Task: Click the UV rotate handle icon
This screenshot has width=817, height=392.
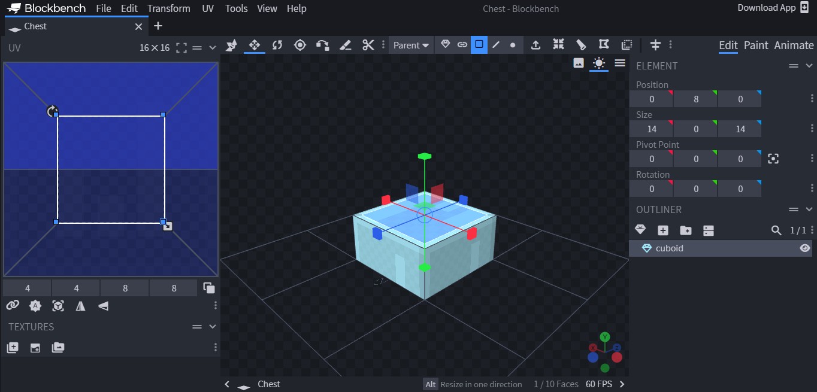Action: tap(53, 111)
